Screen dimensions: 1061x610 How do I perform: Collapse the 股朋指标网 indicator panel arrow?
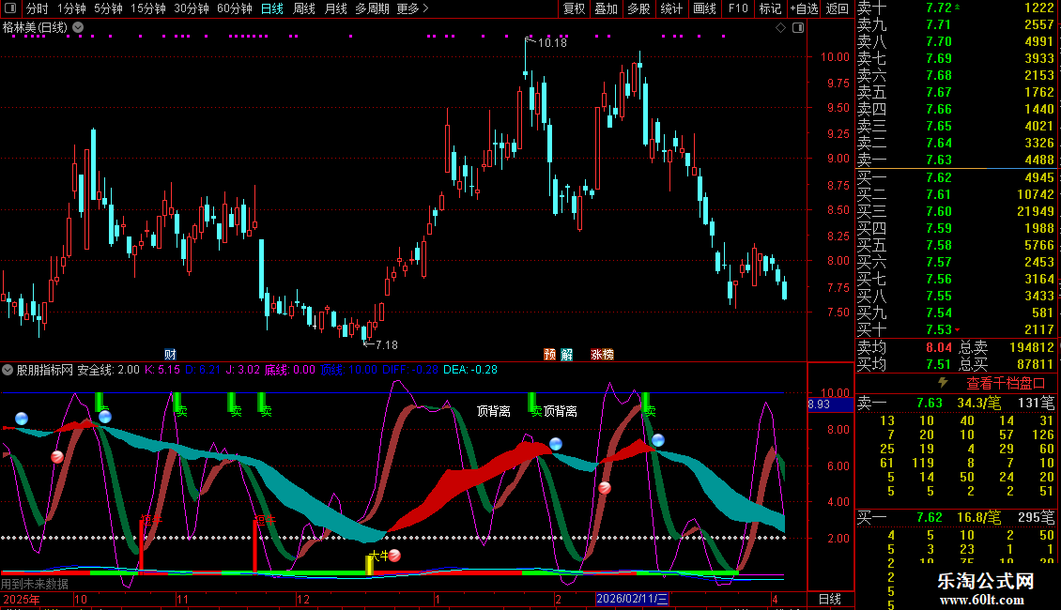coord(8,370)
